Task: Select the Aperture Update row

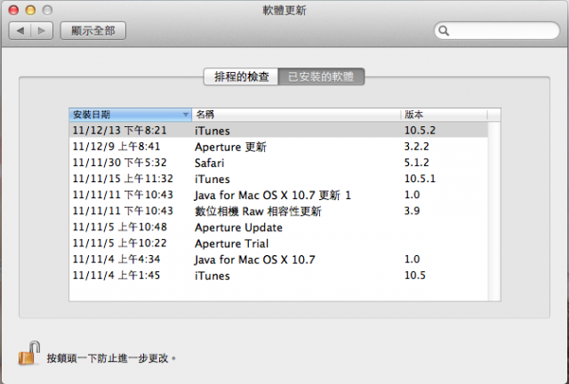Action: point(278,228)
